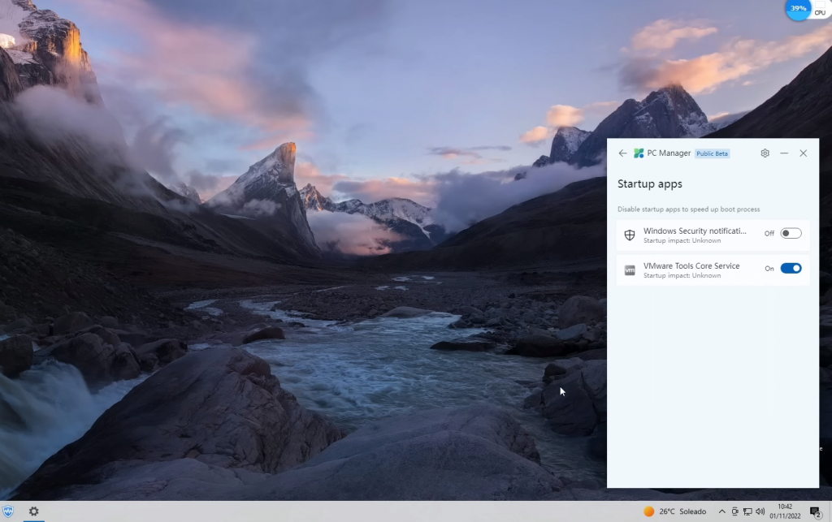
Task: Click the Meet Now camera tray icon
Action: point(735,511)
